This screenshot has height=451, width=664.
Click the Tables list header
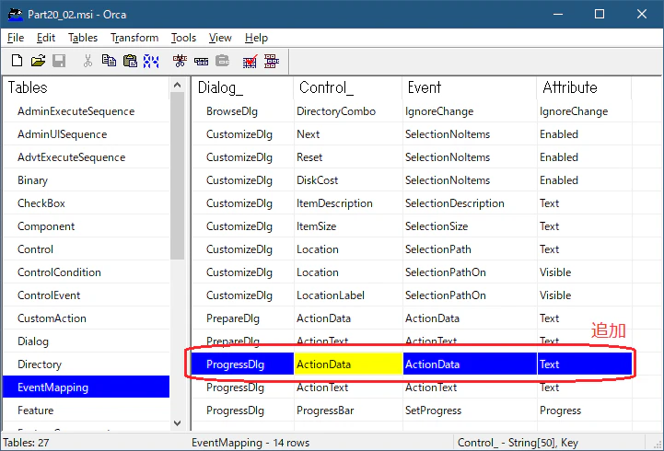87,87
